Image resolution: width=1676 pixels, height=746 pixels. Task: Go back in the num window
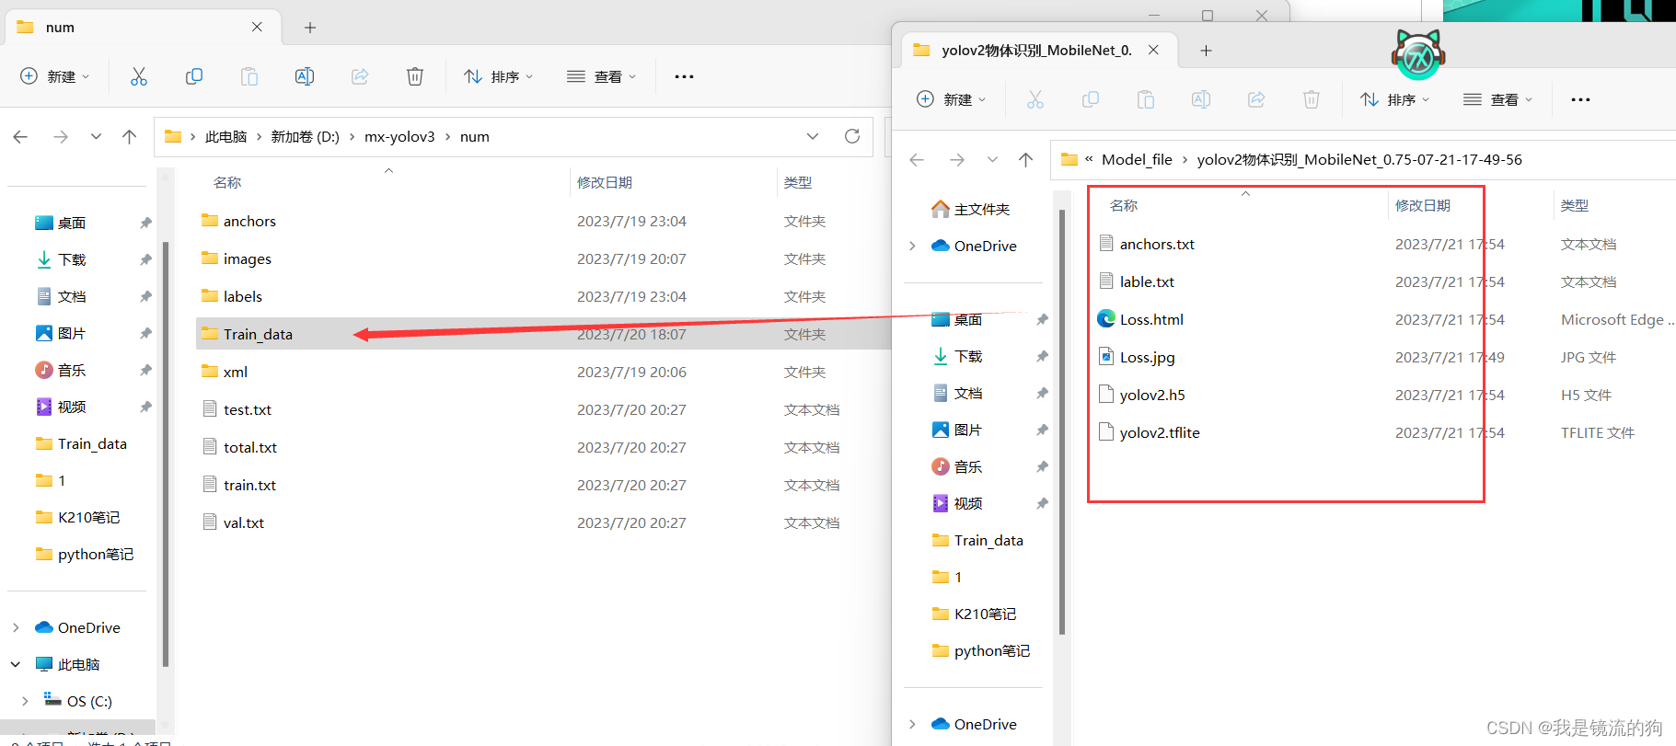click(20, 136)
